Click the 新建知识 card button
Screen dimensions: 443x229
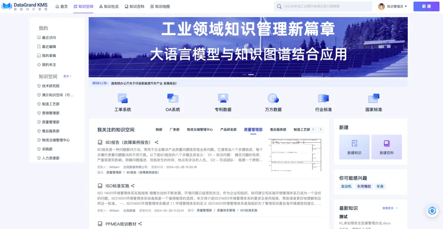pos(354,147)
